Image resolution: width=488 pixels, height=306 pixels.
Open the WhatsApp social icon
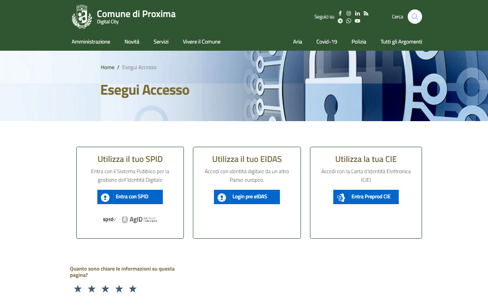coord(349,21)
